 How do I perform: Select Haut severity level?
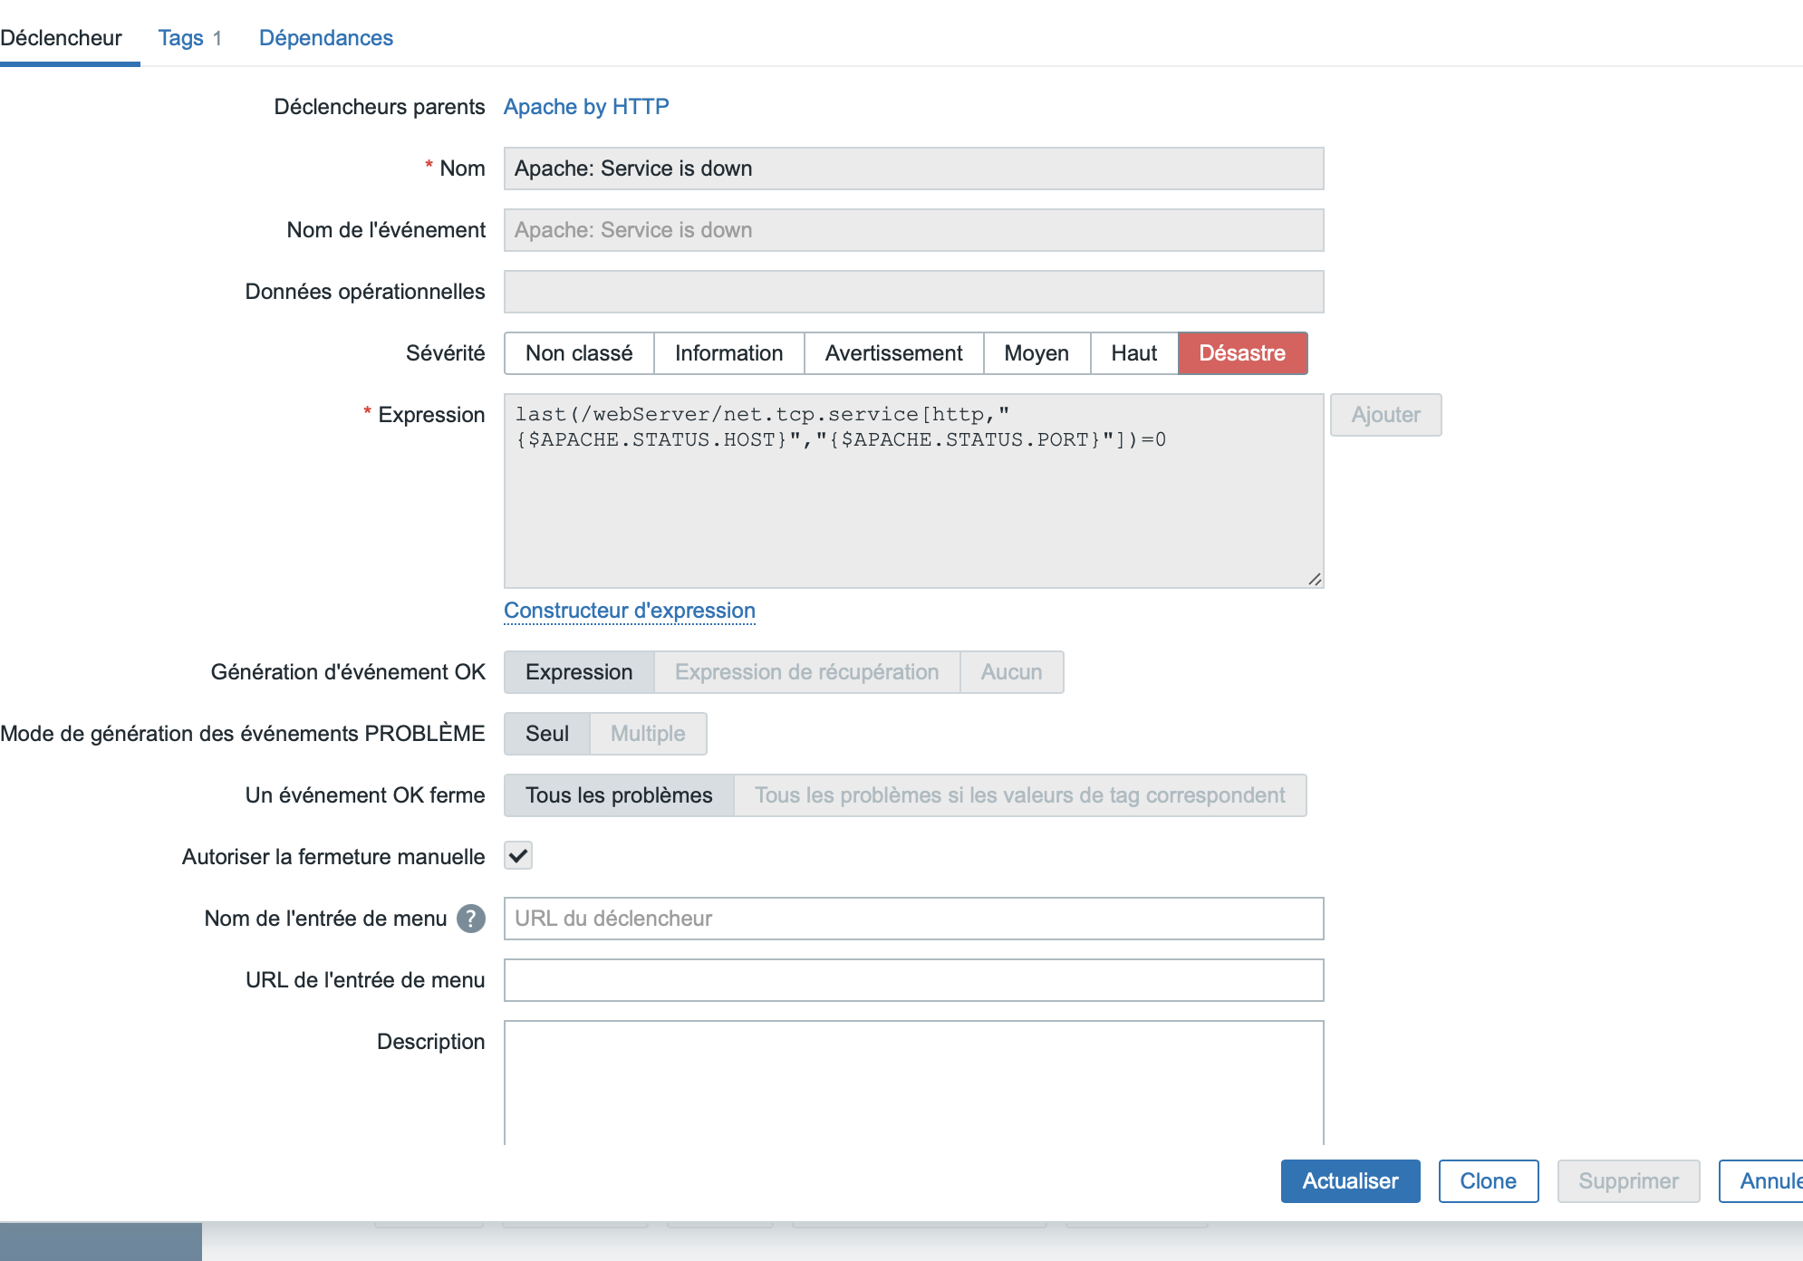[x=1133, y=353]
